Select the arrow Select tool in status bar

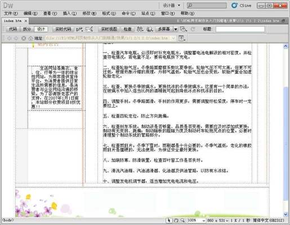(x=169, y=220)
